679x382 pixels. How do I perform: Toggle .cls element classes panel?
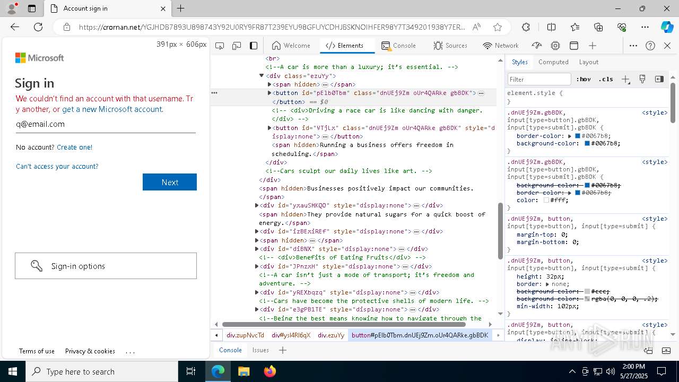coord(606,79)
